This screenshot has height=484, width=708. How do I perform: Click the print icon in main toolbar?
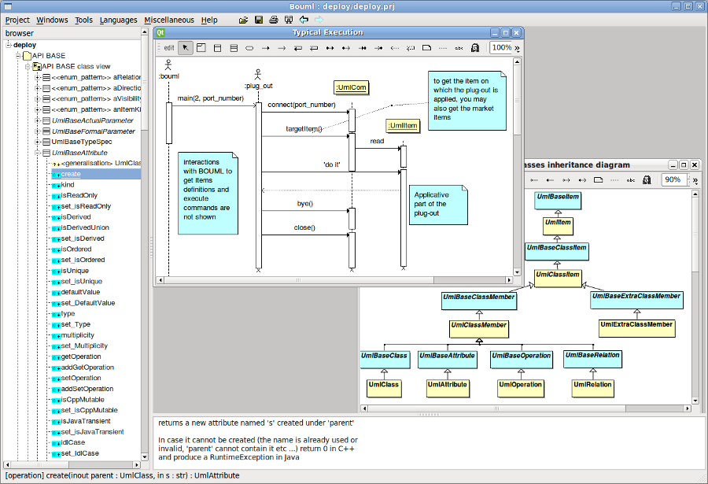[274, 20]
